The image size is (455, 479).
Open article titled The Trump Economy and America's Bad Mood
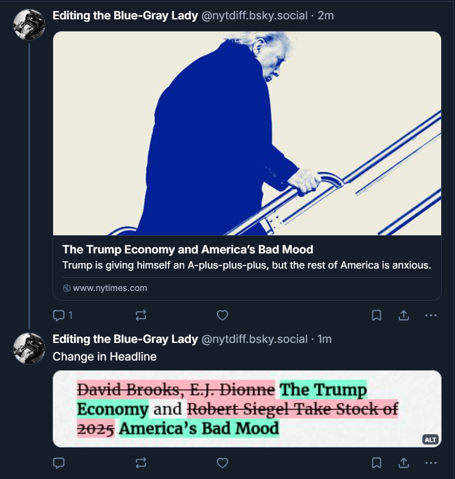click(188, 249)
